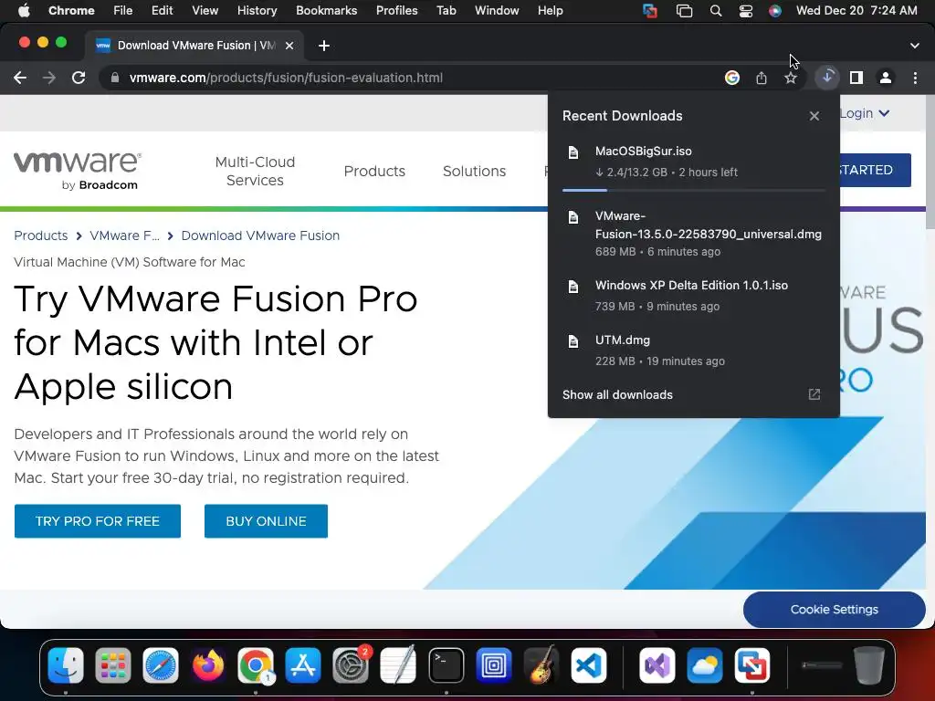Click the VMware-Fusion dmg file icon
Viewport: 935px width, 701px height.
[573, 217]
